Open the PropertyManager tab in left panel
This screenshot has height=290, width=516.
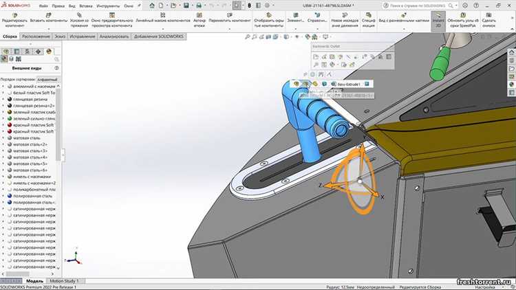(17, 52)
